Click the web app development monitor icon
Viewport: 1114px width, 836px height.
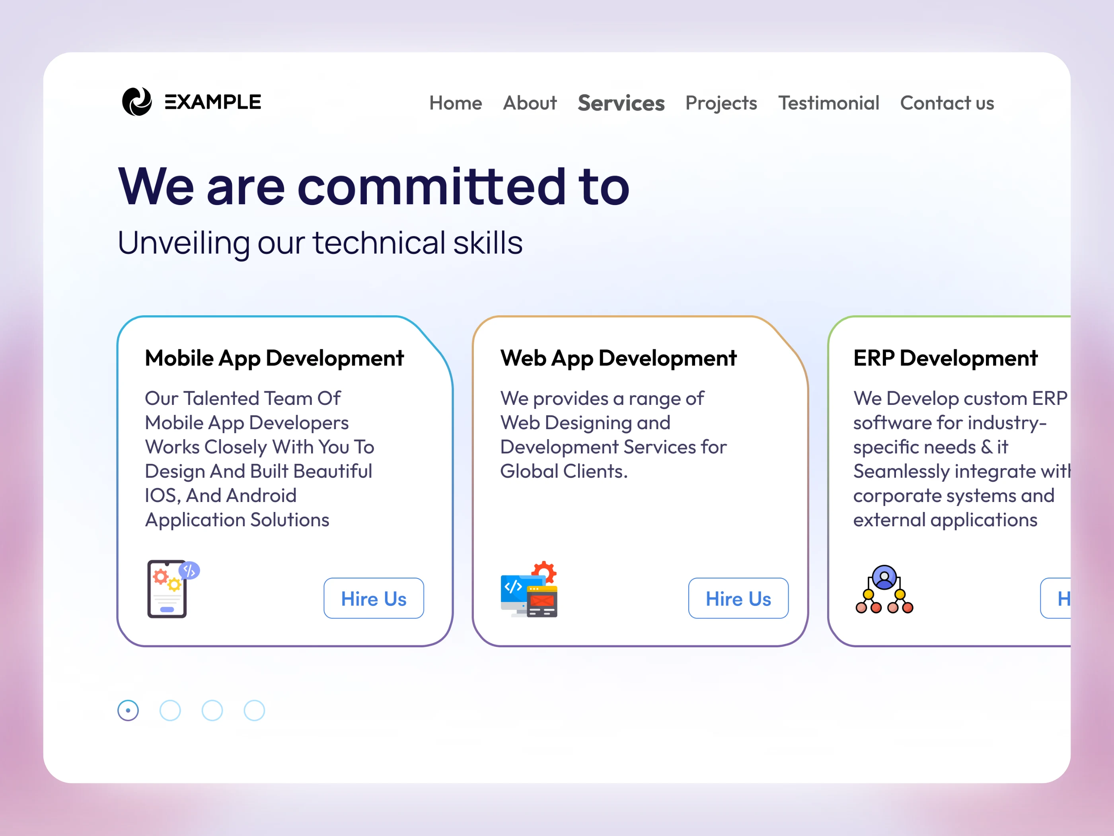[529, 590]
